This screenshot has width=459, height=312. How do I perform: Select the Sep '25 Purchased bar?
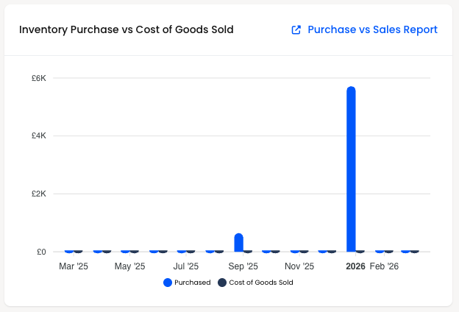(x=238, y=243)
